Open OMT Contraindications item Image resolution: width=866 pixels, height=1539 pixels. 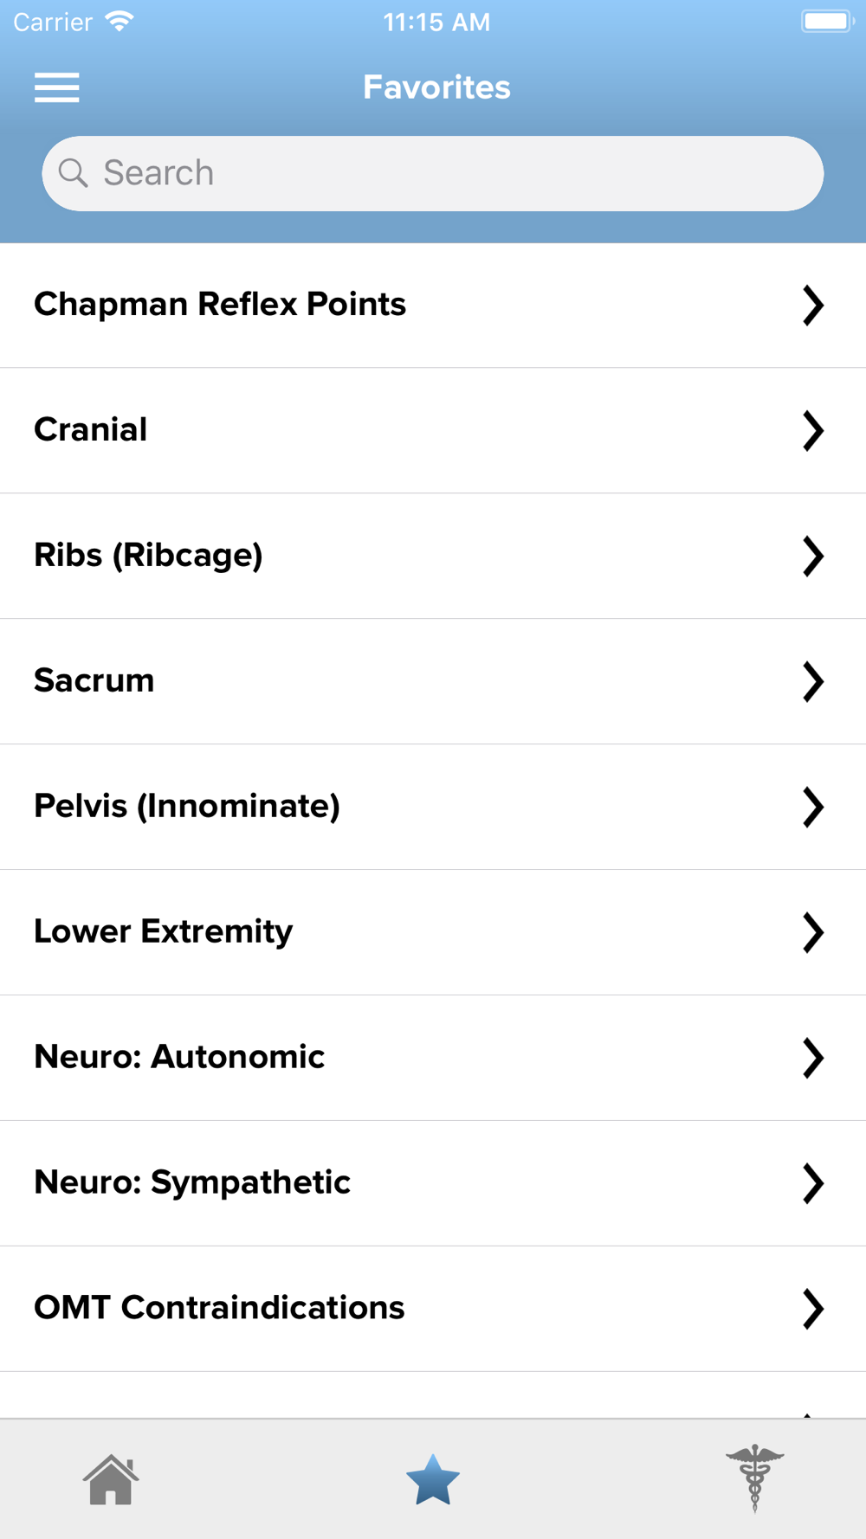tap(219, 1308)
